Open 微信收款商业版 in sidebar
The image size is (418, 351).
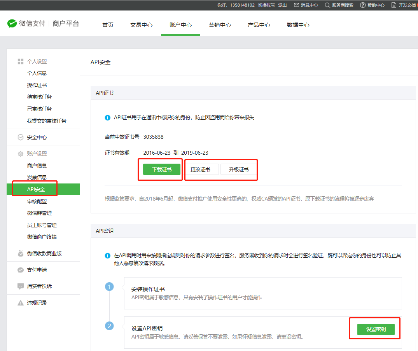pos(44,253)
